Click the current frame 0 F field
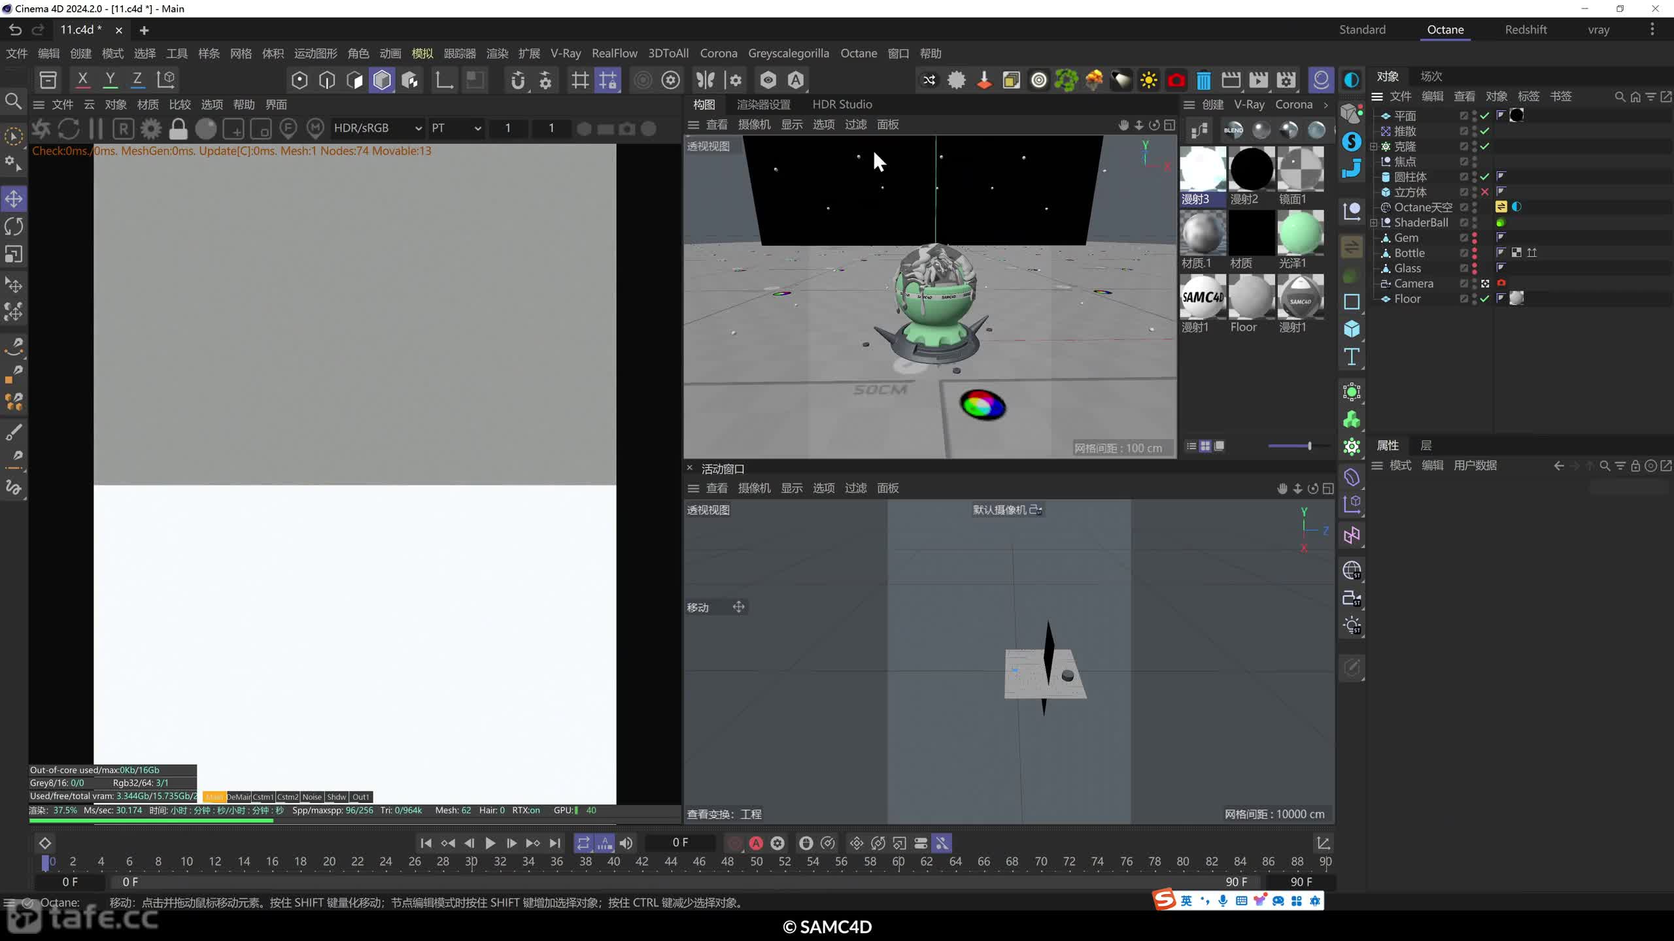Image resolution: width=1674 pixels, height=941 pixels. coord(680,843)
